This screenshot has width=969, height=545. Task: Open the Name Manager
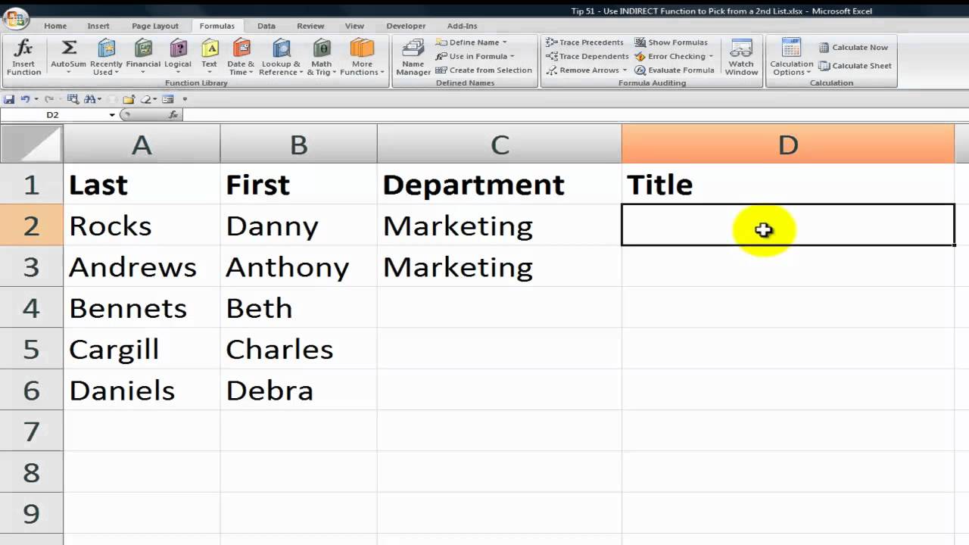coord(413,57)
